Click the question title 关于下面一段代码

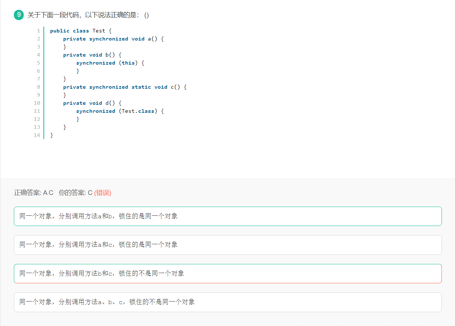click(x=88, y=15)
